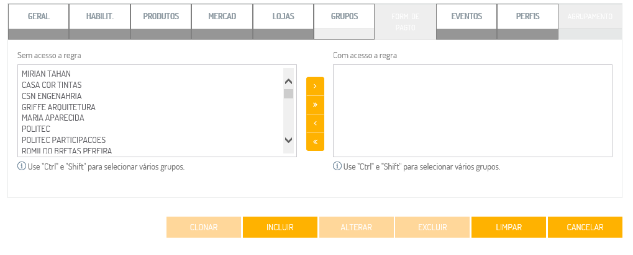Choose GRIFFE ARQUITETURA from the list
633x255 pixels.
(58, 107)
